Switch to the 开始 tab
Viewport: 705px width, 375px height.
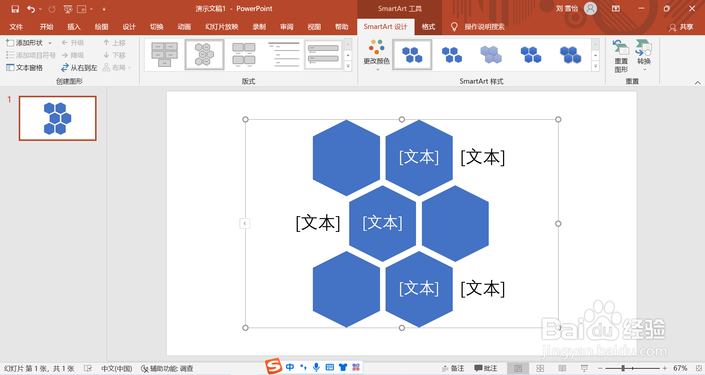(x=47, y=27)
